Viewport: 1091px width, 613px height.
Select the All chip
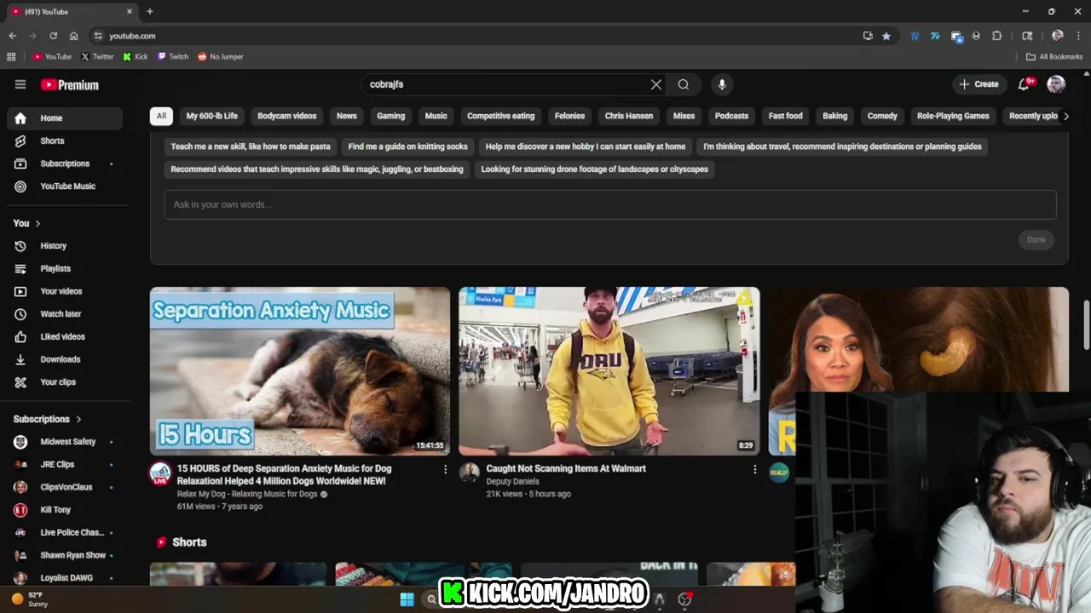click(x=161, y=116)
